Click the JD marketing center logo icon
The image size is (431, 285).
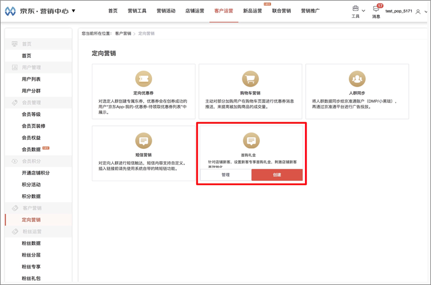pos(10,11)
